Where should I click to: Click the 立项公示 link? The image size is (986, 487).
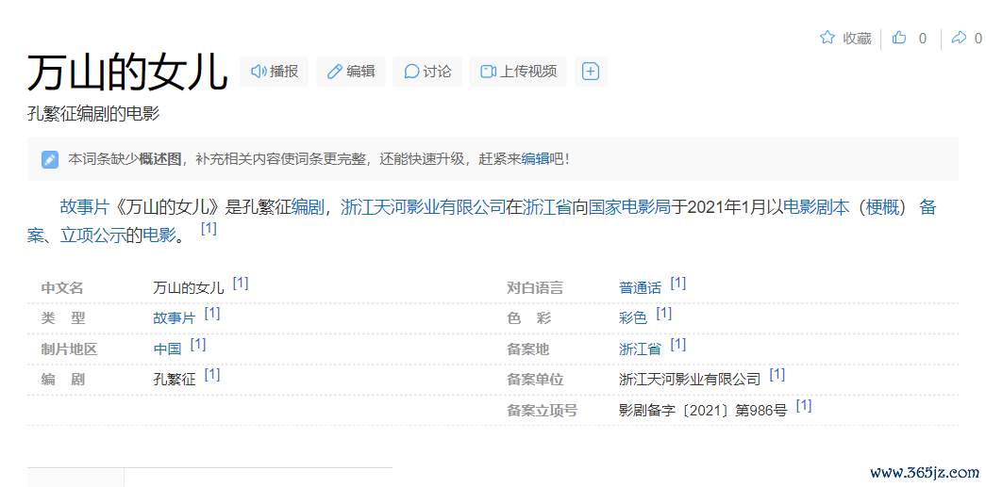tap(92, 235)
